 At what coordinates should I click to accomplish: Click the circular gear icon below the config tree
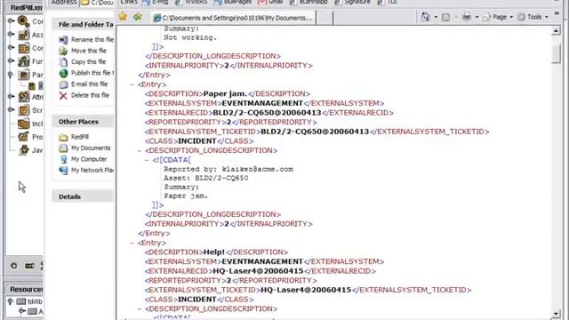pyautogui.click(x=14, y=266)
